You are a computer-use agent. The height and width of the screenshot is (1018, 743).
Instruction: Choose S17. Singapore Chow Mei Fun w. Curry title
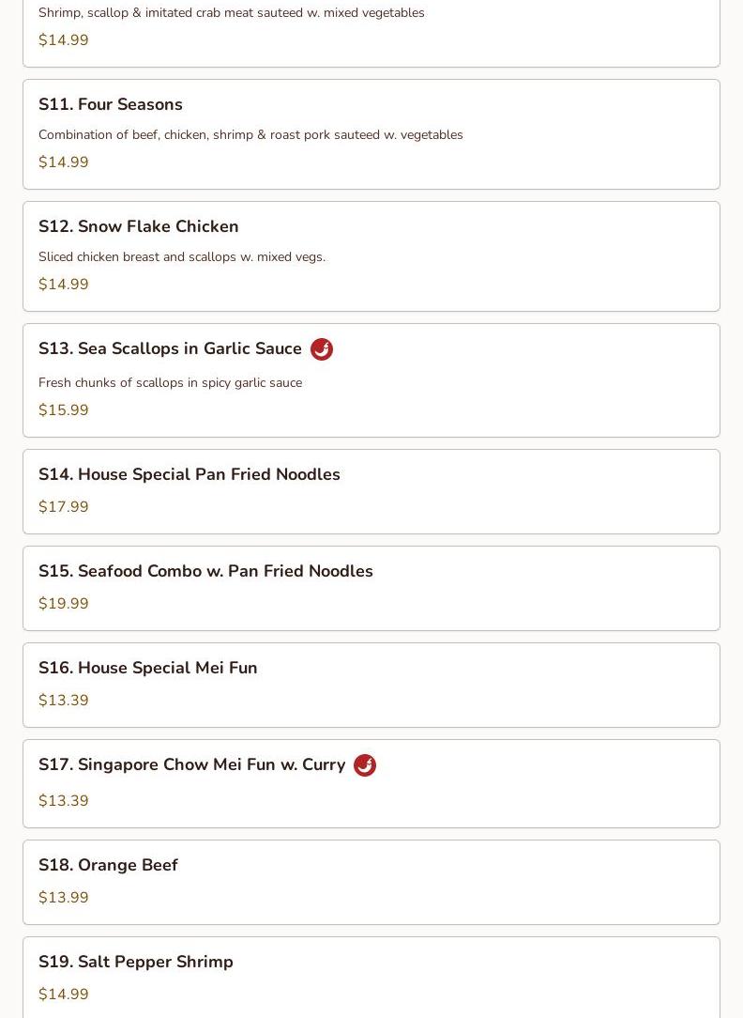tap(192, 764)
